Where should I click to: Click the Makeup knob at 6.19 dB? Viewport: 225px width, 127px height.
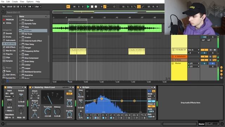[57, 111]
